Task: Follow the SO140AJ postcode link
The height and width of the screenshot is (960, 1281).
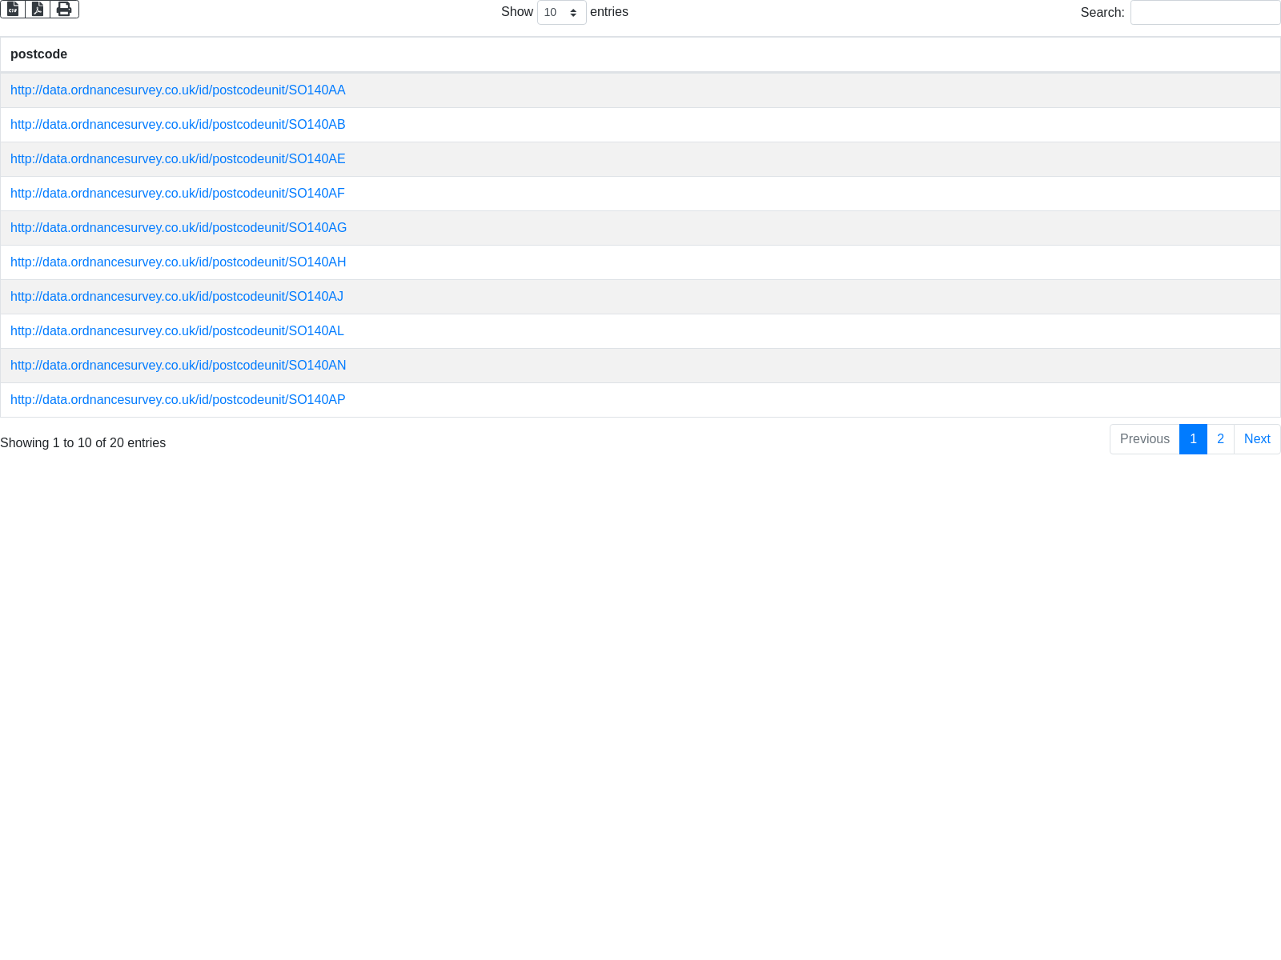Action: click(x=177, y=297)
